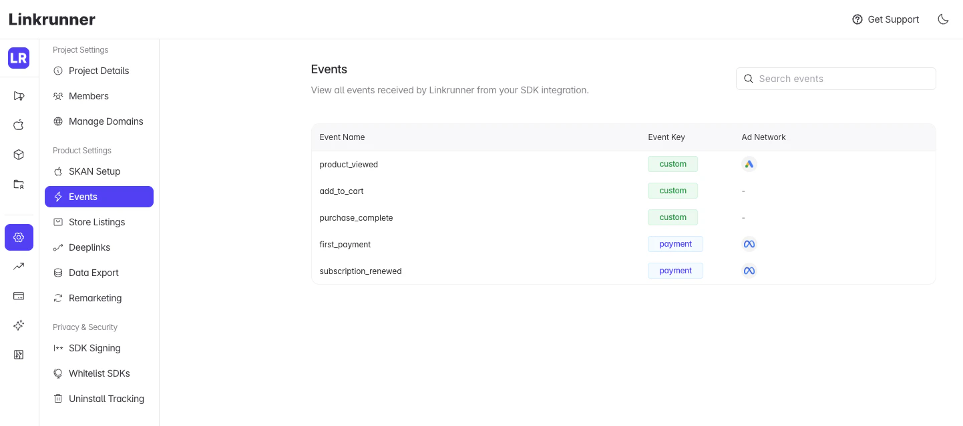This screenshot has height=426, width=963.
Task: Click the Events page heading
Action: point(329,69)
